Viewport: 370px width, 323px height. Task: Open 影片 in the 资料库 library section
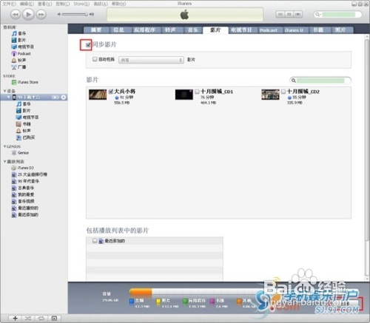pyautogui.click(x=19, y=40)
